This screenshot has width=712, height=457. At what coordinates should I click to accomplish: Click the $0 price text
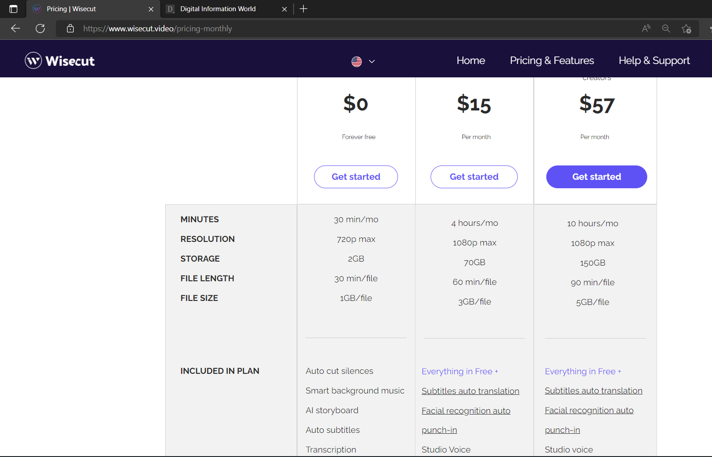356,103
